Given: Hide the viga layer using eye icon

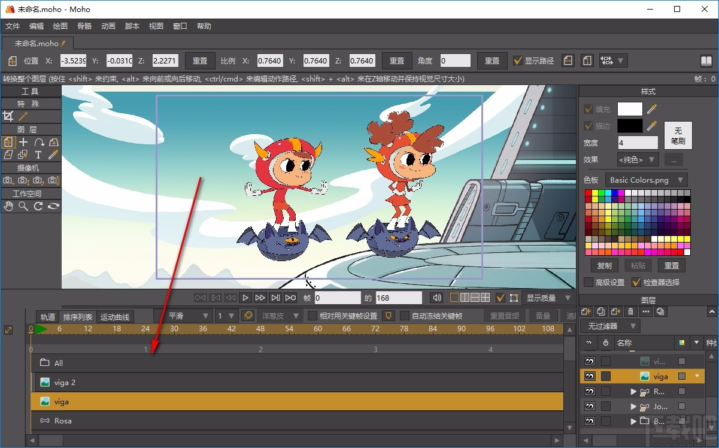Looking at the screenshot, I should coord(590,376).
